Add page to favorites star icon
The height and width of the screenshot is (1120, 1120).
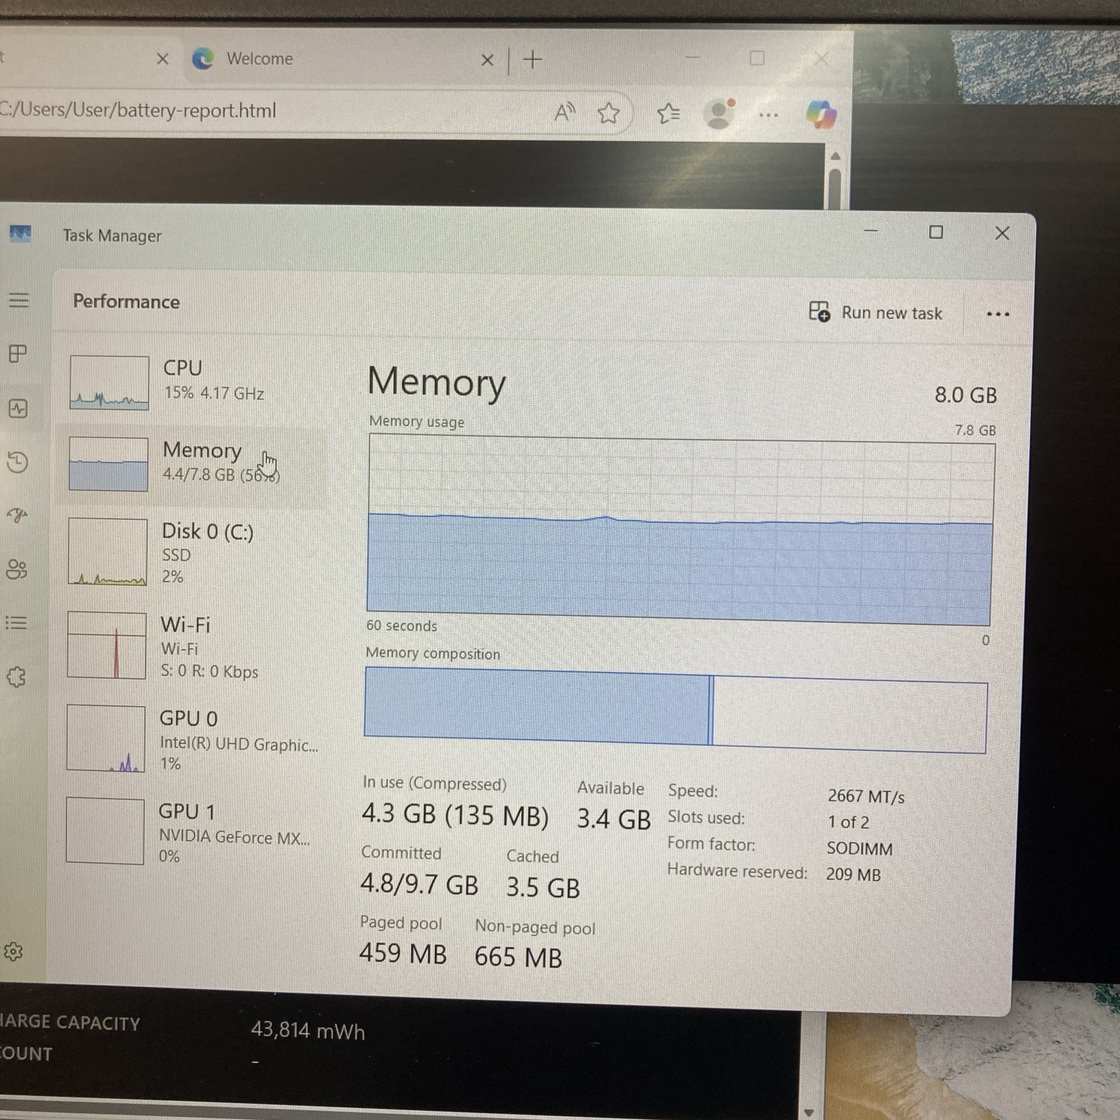[608, 112]
